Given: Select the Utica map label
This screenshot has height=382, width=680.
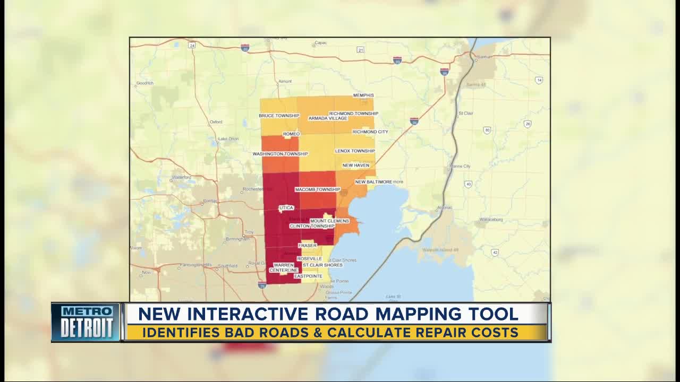Looking at the screenshot, I should pos(286,208).
